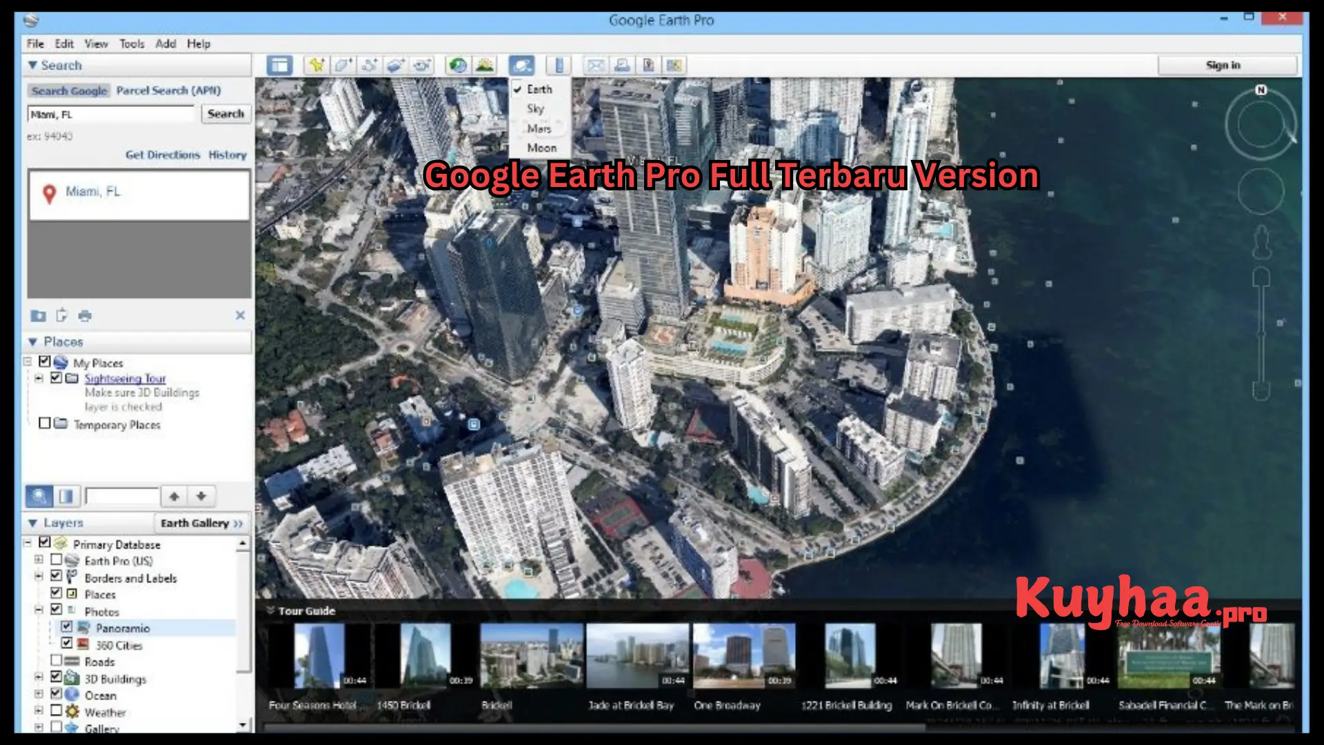Enable the Earth Pro (US) layer checkbox
Screen dimensions: 1324x745
point(57,559)
